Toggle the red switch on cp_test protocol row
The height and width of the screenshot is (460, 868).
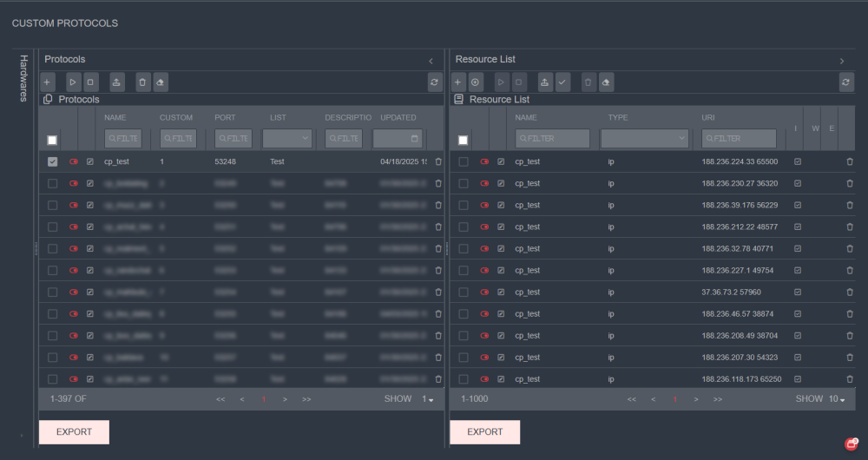click(73, 161)
